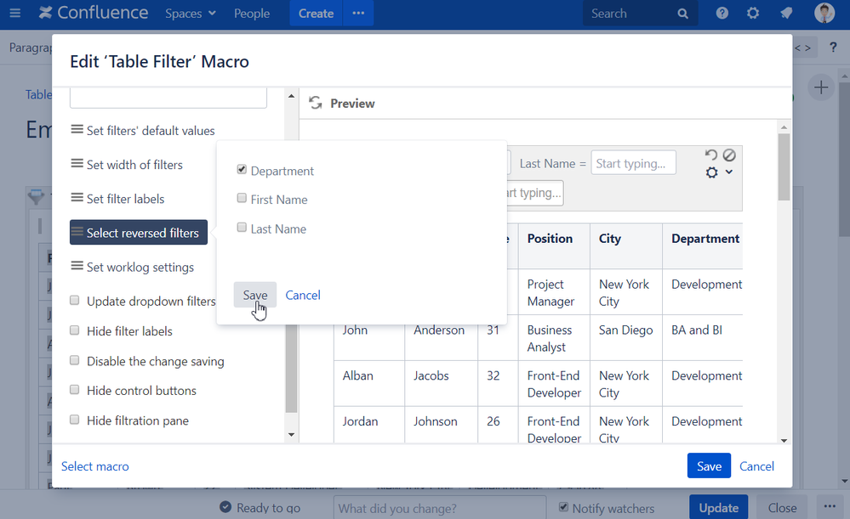Click the filter settings gear icon

[x=712, y=172]
